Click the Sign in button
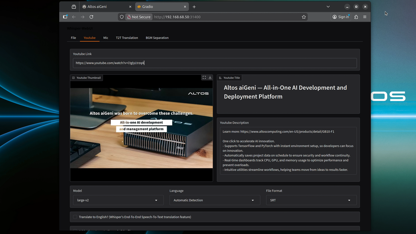This screenshot has height=234, width=416. coord(341,17)
